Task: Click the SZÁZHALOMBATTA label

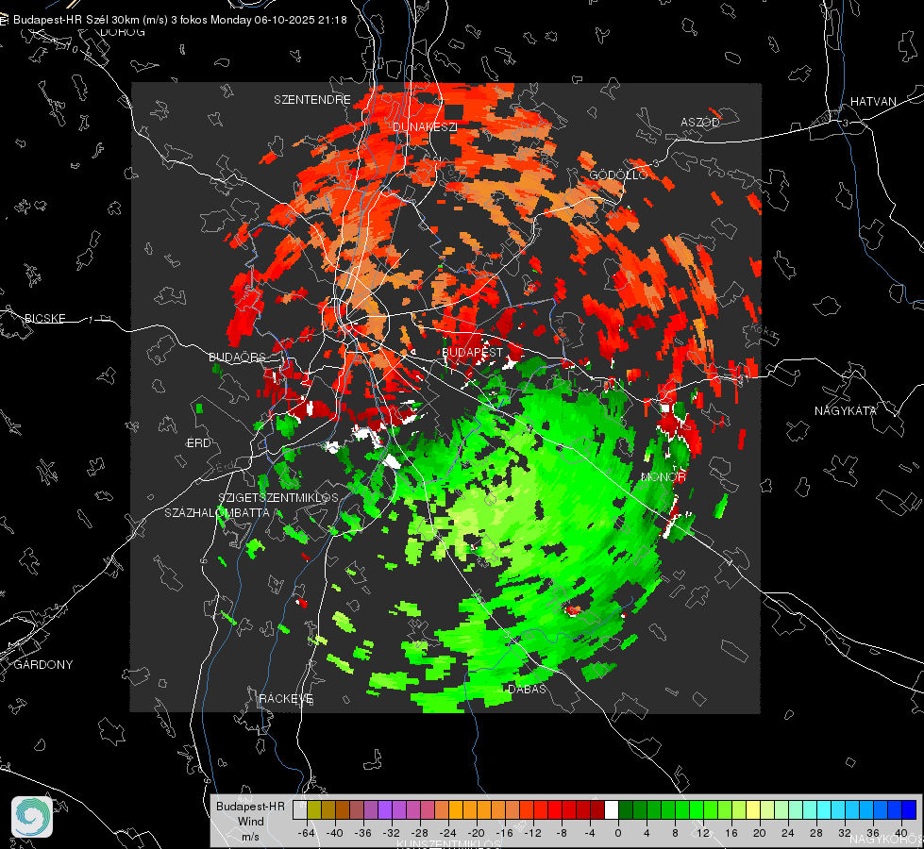Action: (217, 512)
